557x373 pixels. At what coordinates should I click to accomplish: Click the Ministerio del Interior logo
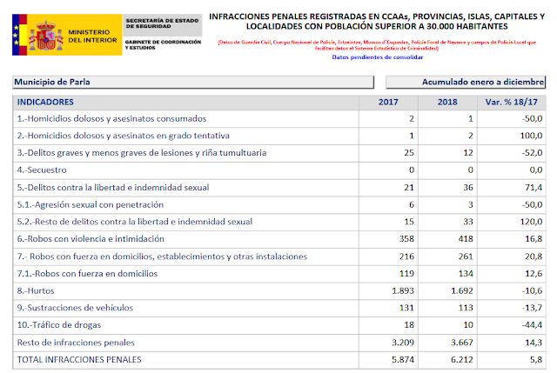(x=67, y=35)
